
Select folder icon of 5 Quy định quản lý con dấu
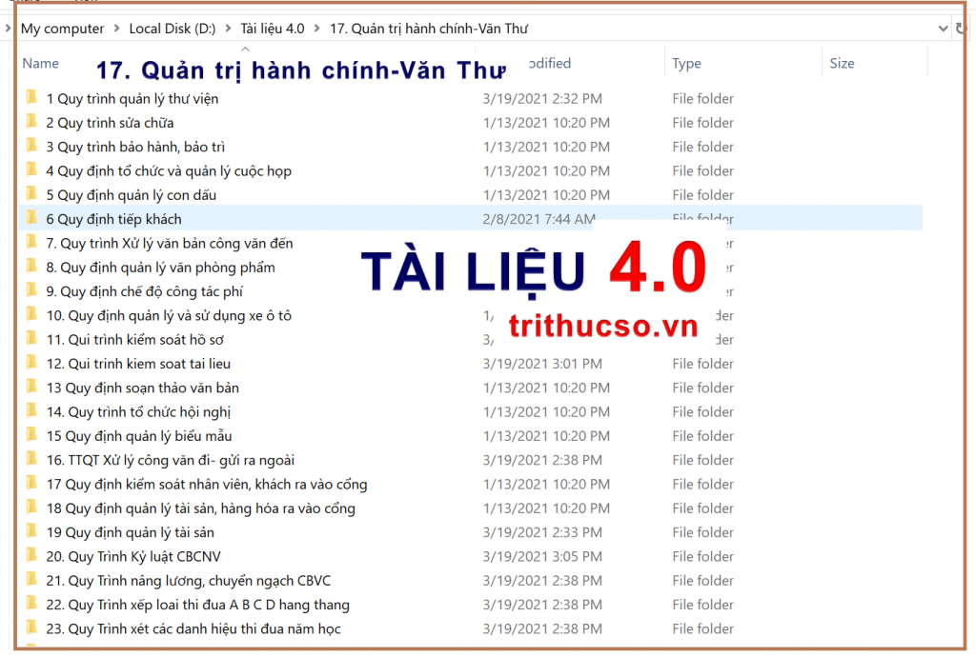click(x=31, y=194)
